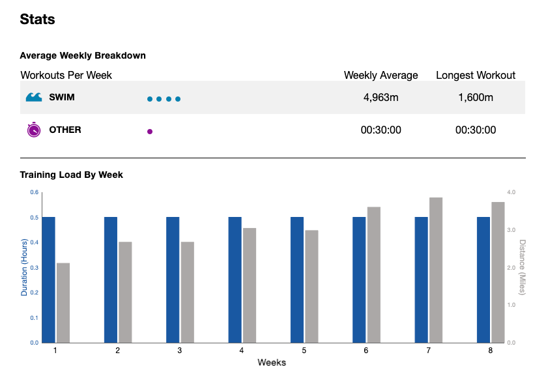Screen dimensions: 533x387
Task: Click the purple stopwatch icon
Action: click(x=33, y=130)
